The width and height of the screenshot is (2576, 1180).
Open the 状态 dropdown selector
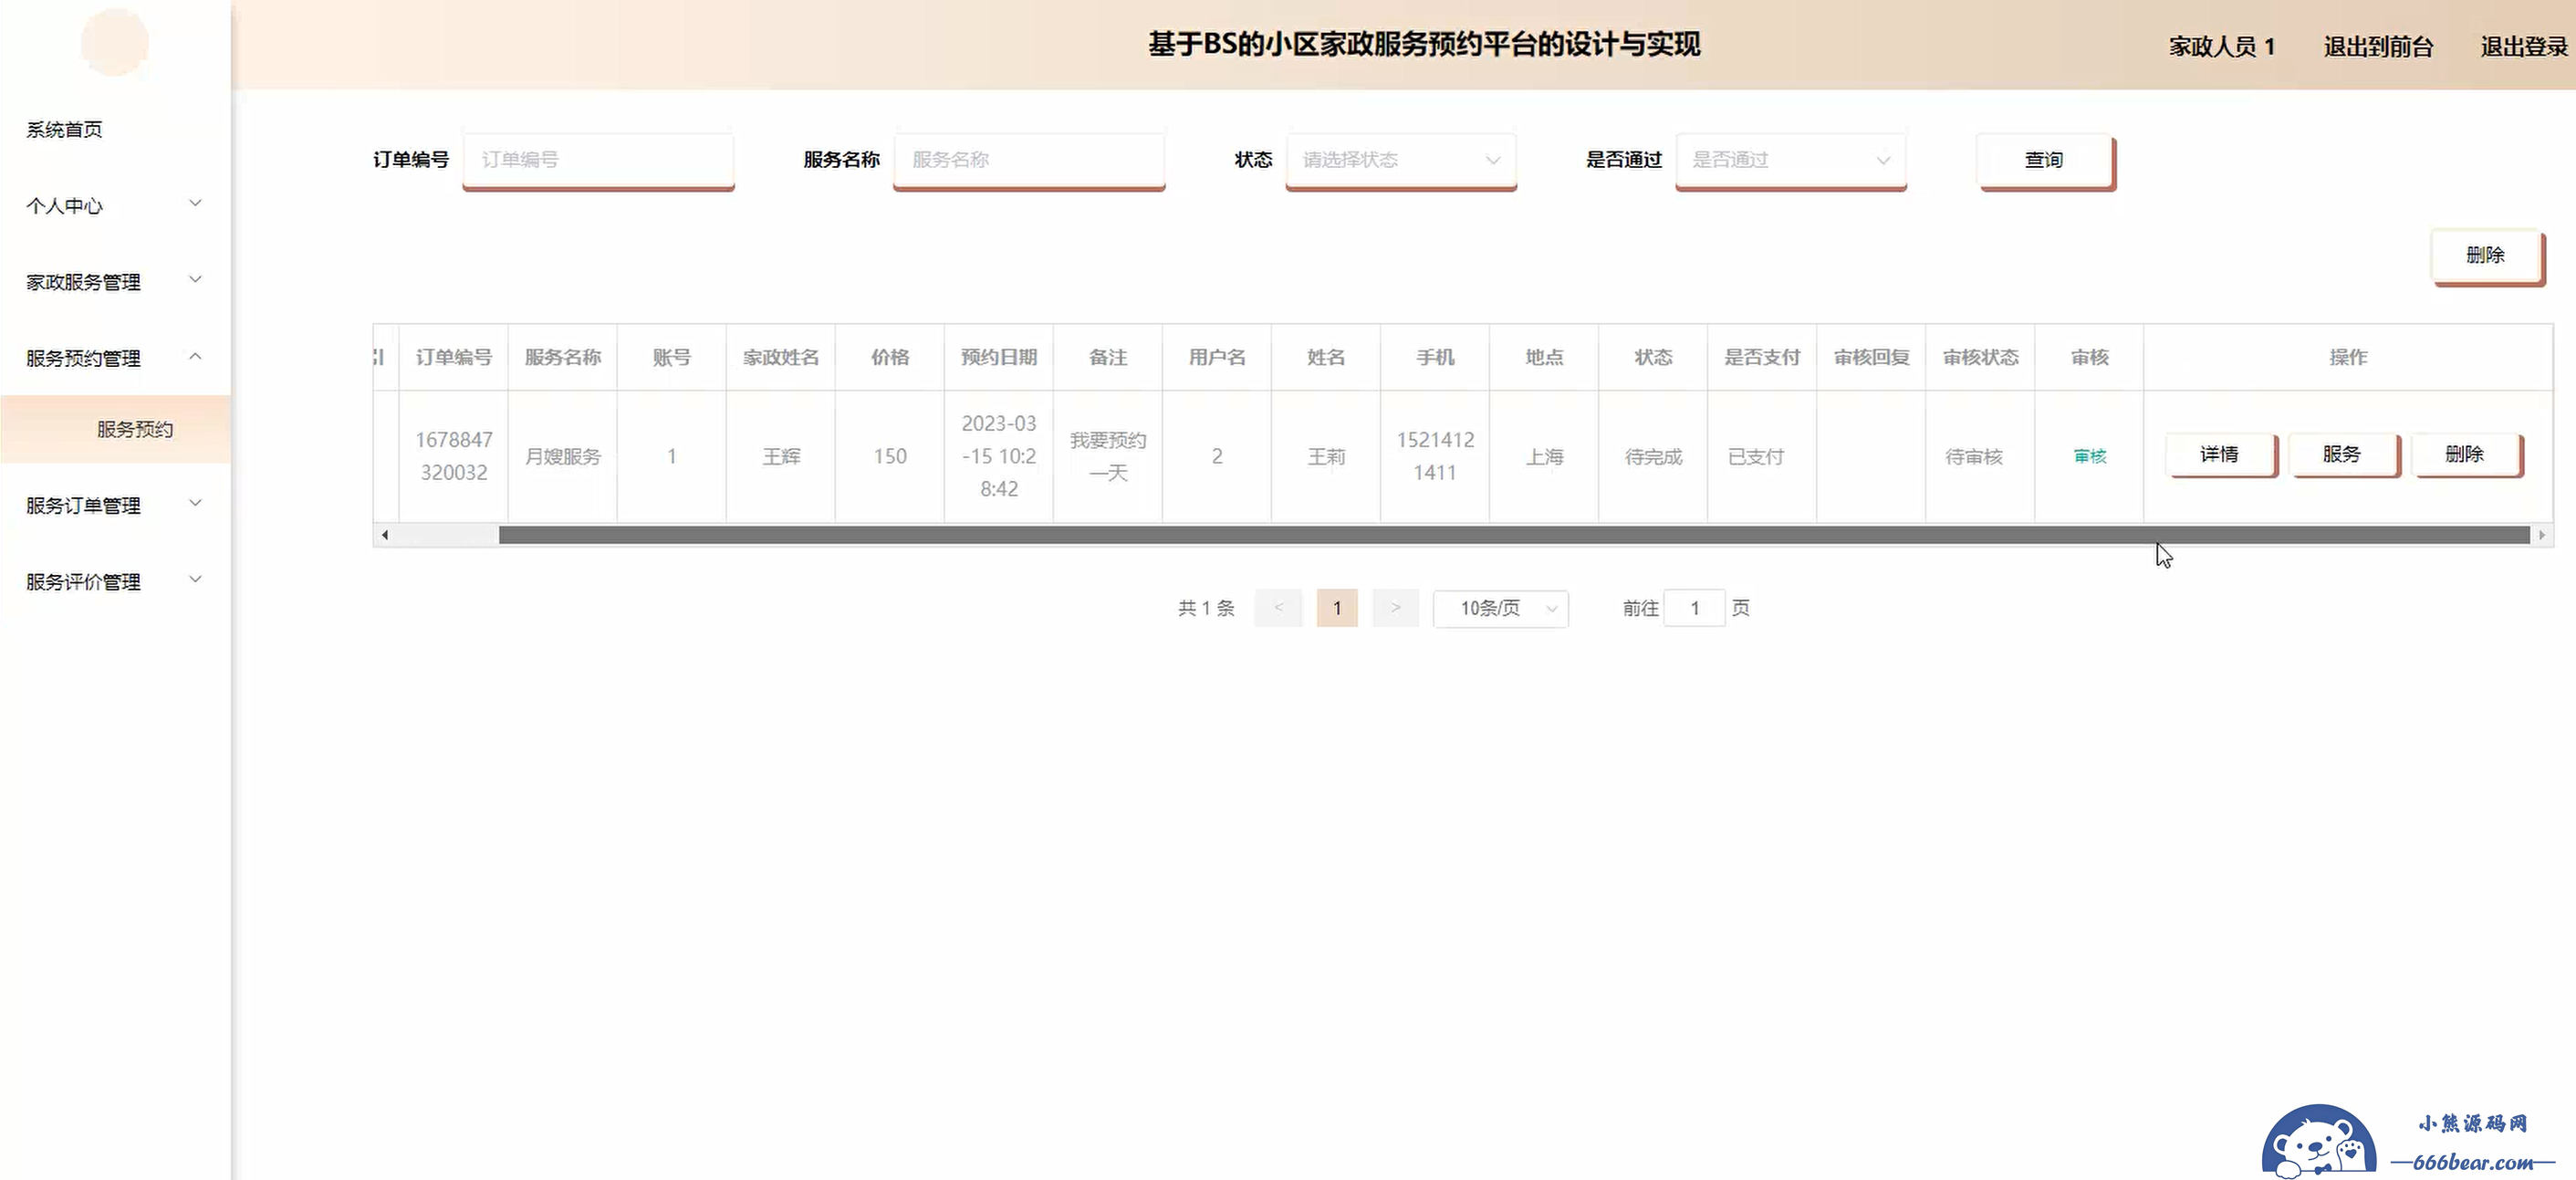tap(1400, 160)
